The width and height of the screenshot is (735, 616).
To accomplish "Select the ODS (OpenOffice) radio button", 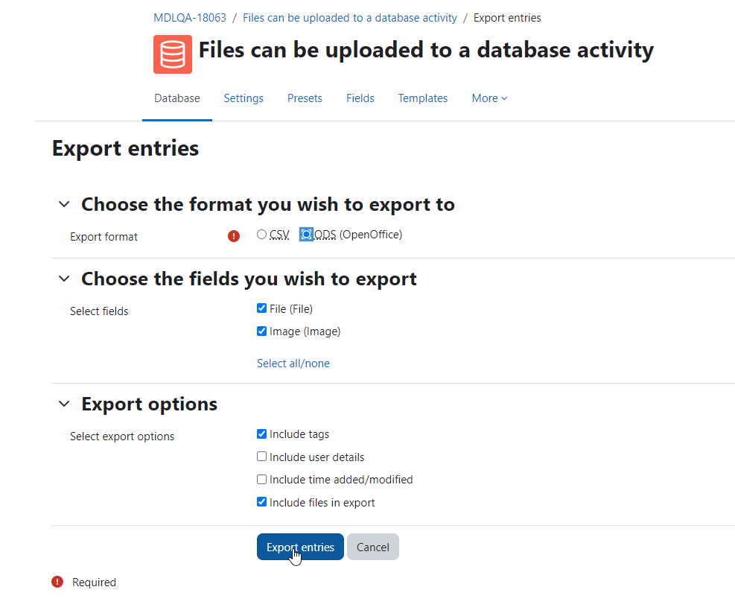I will (x=306, y=235).
